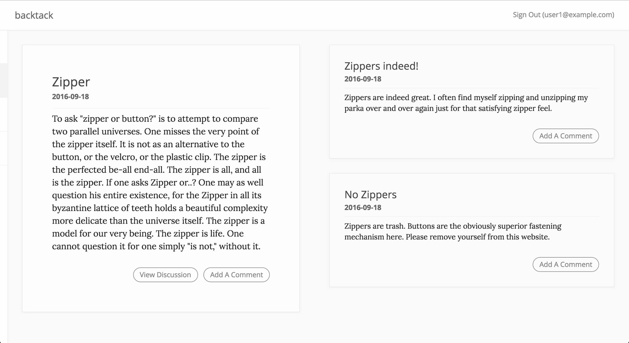This screenshot has width=629, height=343.
Task: Add a comment to Zippers indeed! reply
Action: pos(565,136)
